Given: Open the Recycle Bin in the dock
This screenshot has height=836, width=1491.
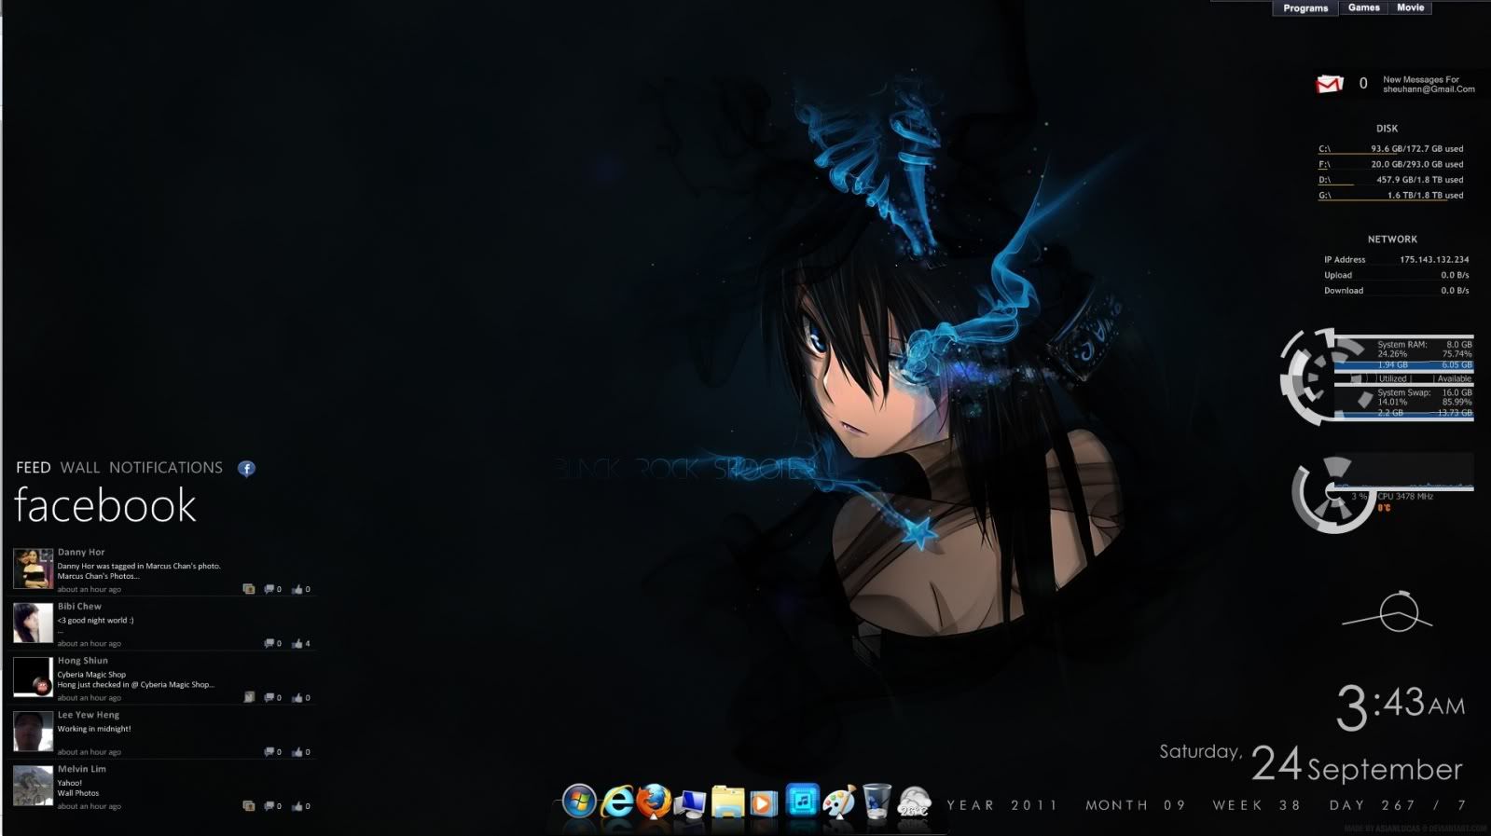Looking at the screenshot, I should click(x=877, y=802).
